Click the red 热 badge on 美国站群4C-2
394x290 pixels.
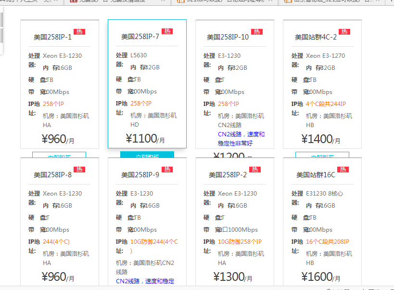[344, 32]
